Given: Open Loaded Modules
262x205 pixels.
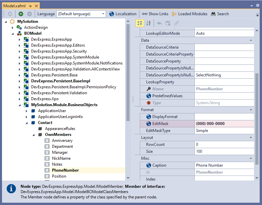Looking at the screenshot, I should coord(189,14).
